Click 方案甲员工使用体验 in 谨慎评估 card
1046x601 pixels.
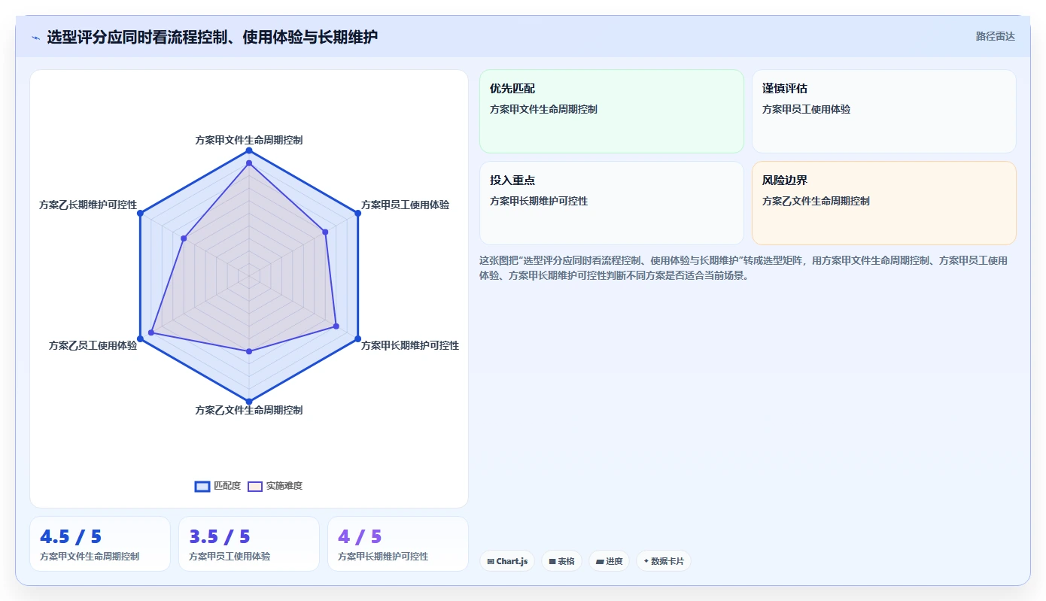point(806,109)
